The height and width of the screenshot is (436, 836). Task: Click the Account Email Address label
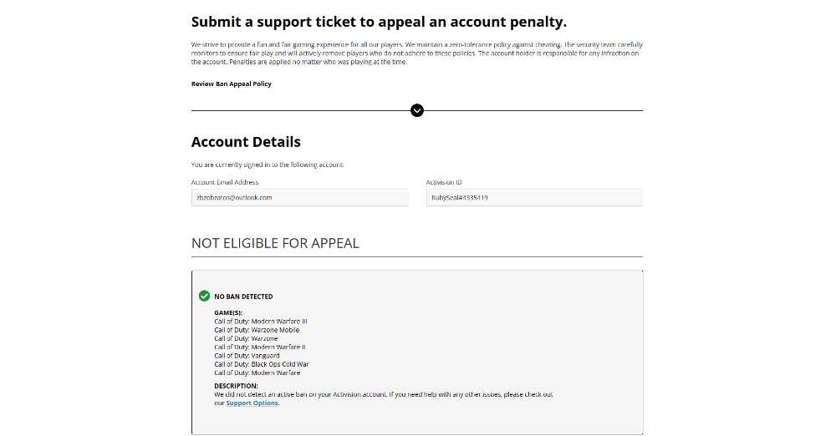225,182
